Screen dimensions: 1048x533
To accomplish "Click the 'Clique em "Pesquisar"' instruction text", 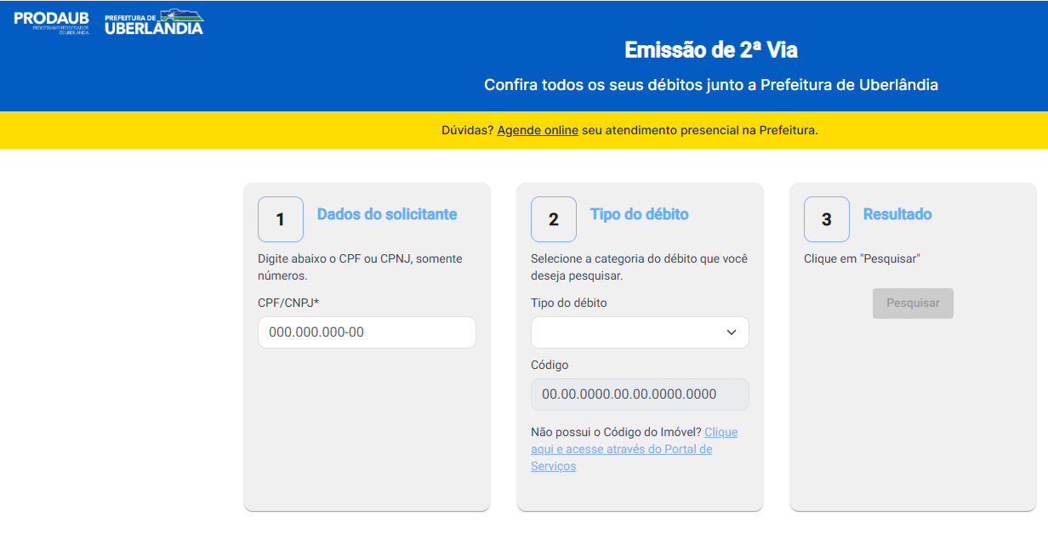I will pyautogui.click(x=862, y=258).
